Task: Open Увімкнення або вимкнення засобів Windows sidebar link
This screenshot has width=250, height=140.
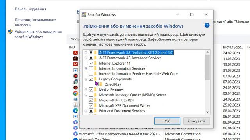Action: coord(38,34)
